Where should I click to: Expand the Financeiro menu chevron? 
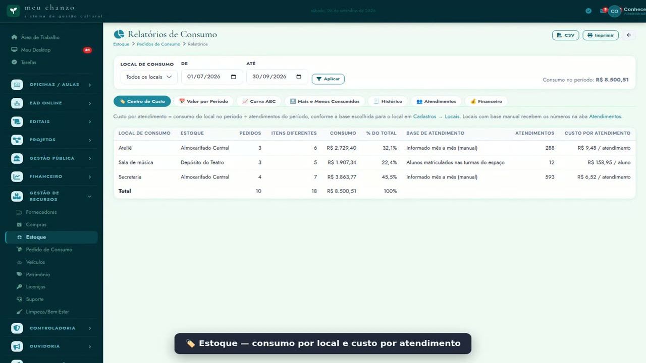click(90, 176)
